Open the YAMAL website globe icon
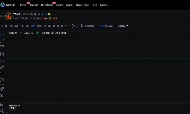This screenshot has height=114, width=190. point(32,14)
